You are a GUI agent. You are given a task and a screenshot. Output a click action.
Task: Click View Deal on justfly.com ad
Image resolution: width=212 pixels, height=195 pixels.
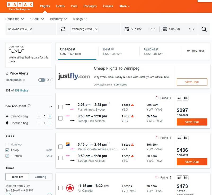pos(192,82)
